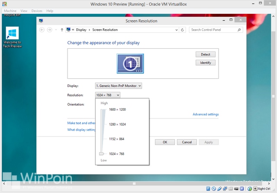Confirm with the OK button

(x=165, y=142)
